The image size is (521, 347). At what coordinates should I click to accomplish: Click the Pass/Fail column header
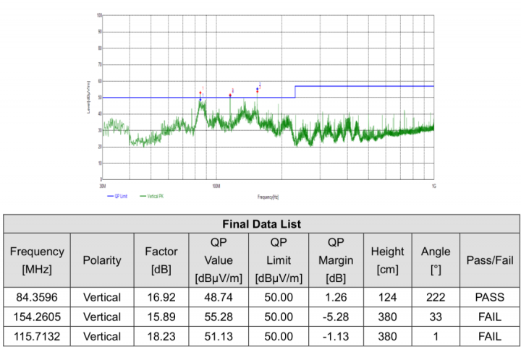tap(489, 260)
